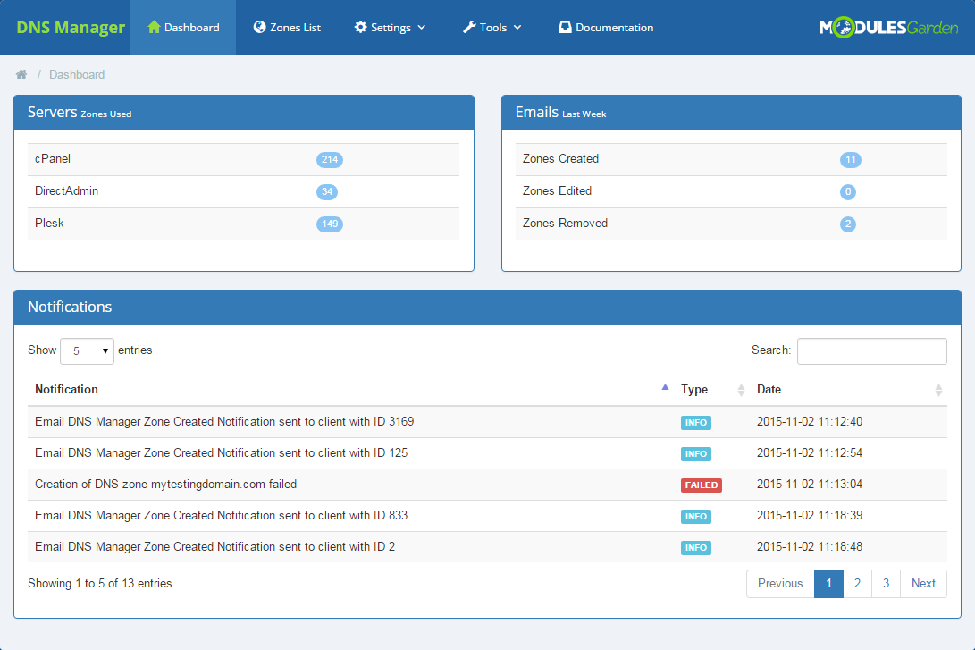
Task: Click the Previous pagination button
Action: point(780,584)
